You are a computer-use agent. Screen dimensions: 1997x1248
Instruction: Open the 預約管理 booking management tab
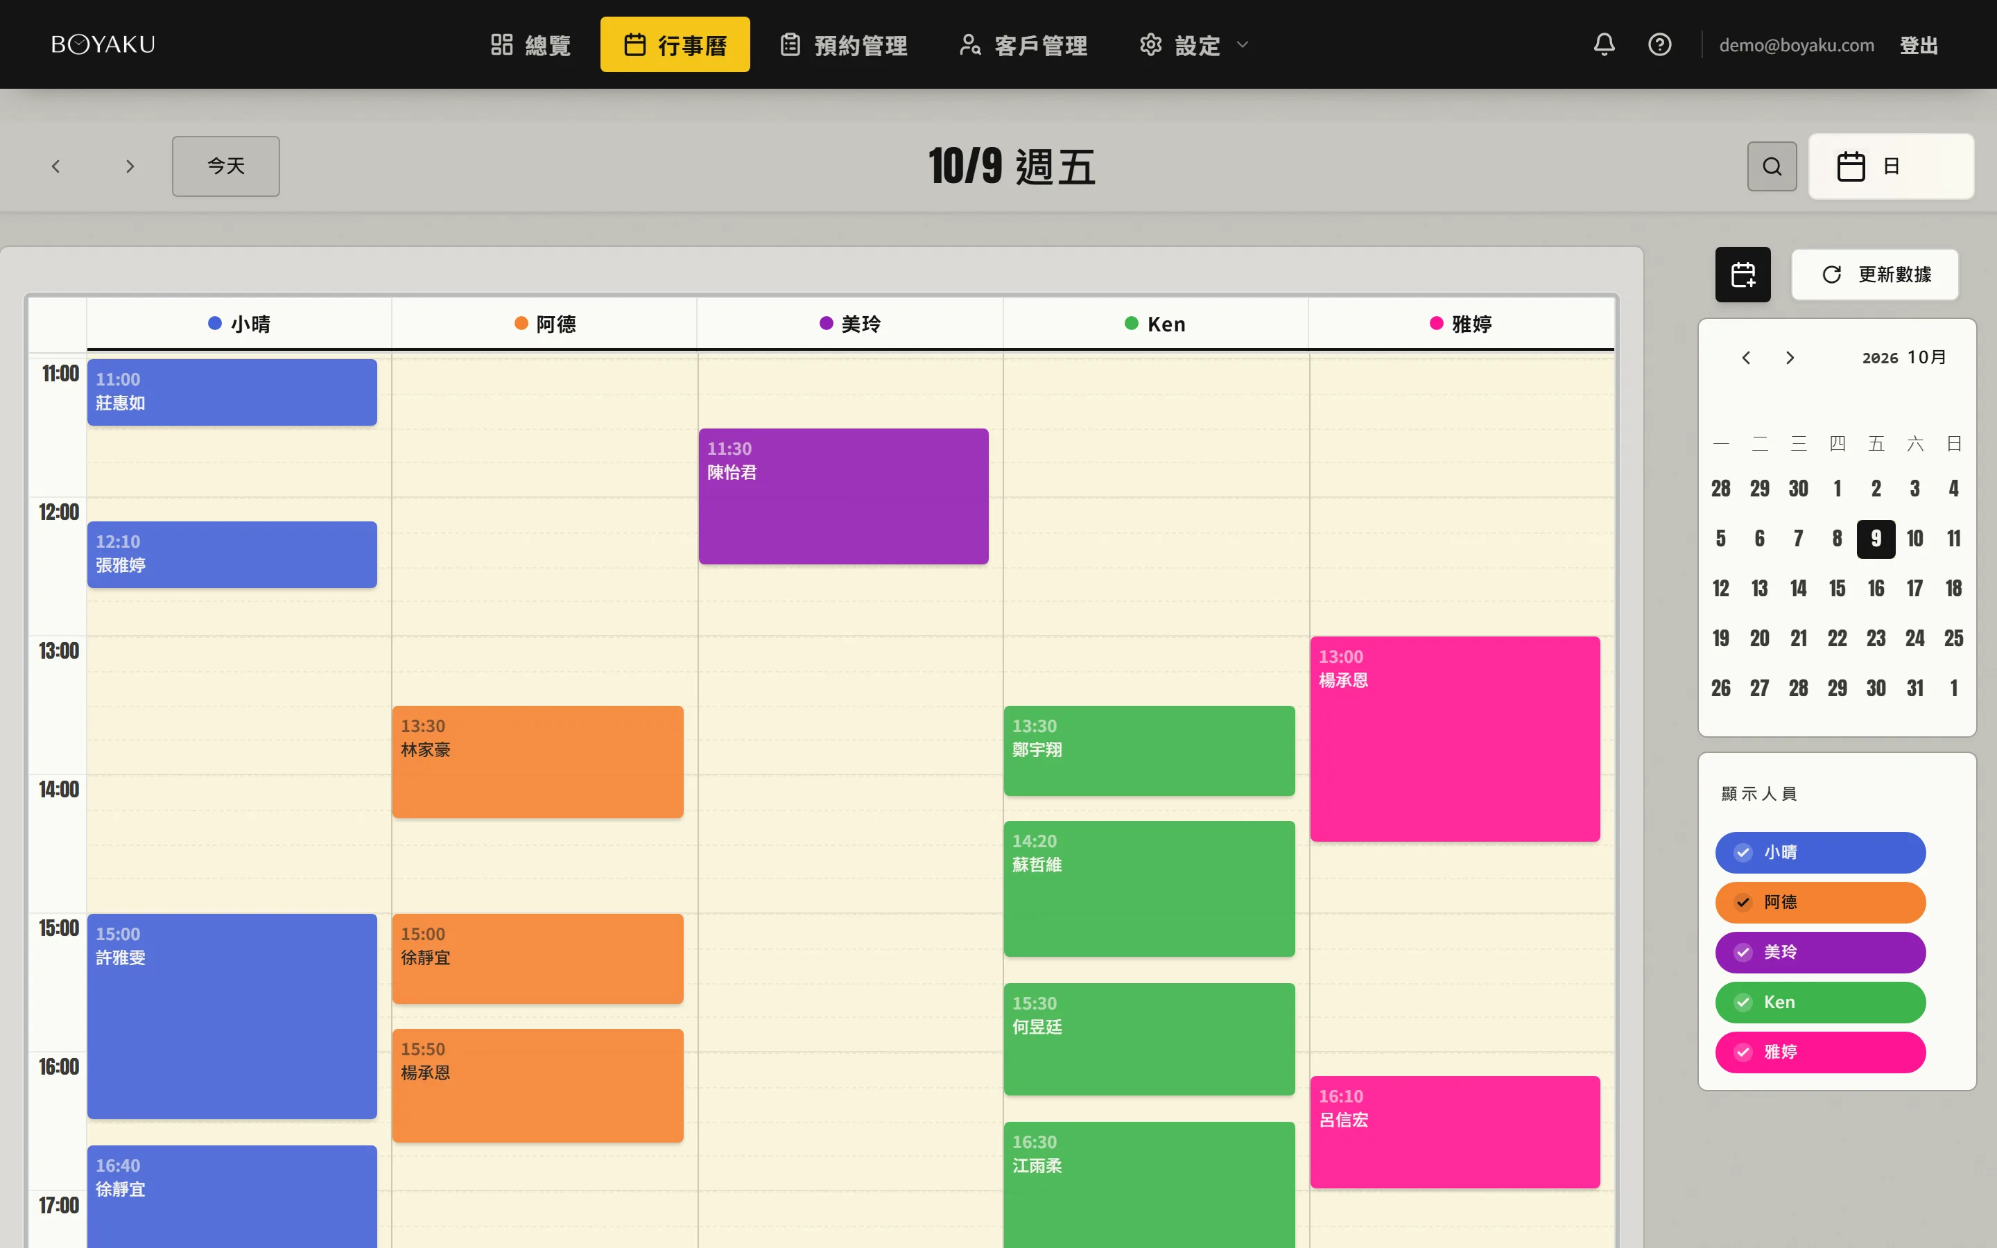pos(844,44)
